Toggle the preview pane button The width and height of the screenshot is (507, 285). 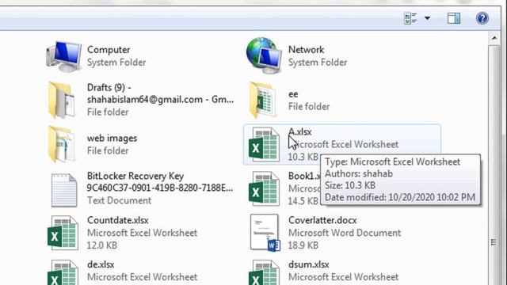click(454, 18)
